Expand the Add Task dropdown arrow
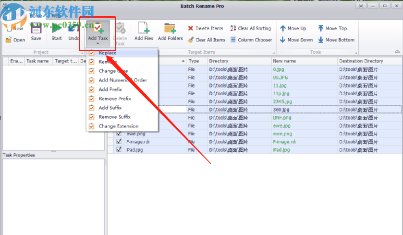 (x=98, y=46)
